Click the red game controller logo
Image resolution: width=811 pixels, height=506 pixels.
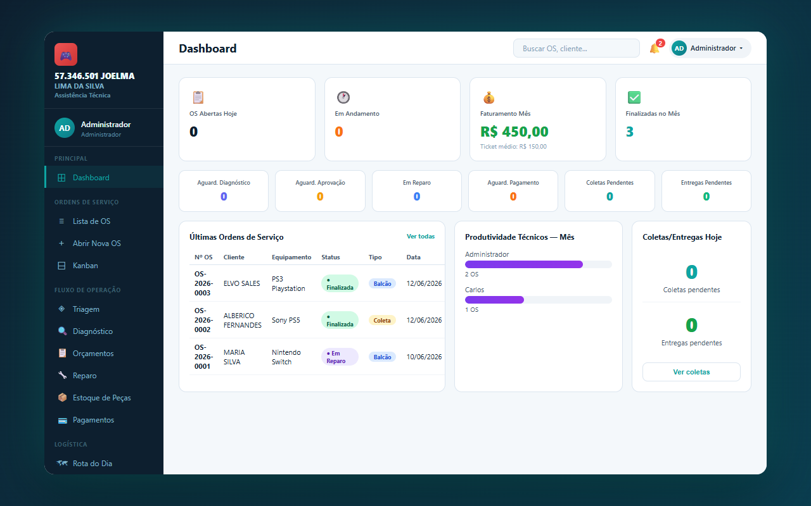pyautogui.click(x=66, y=54)
